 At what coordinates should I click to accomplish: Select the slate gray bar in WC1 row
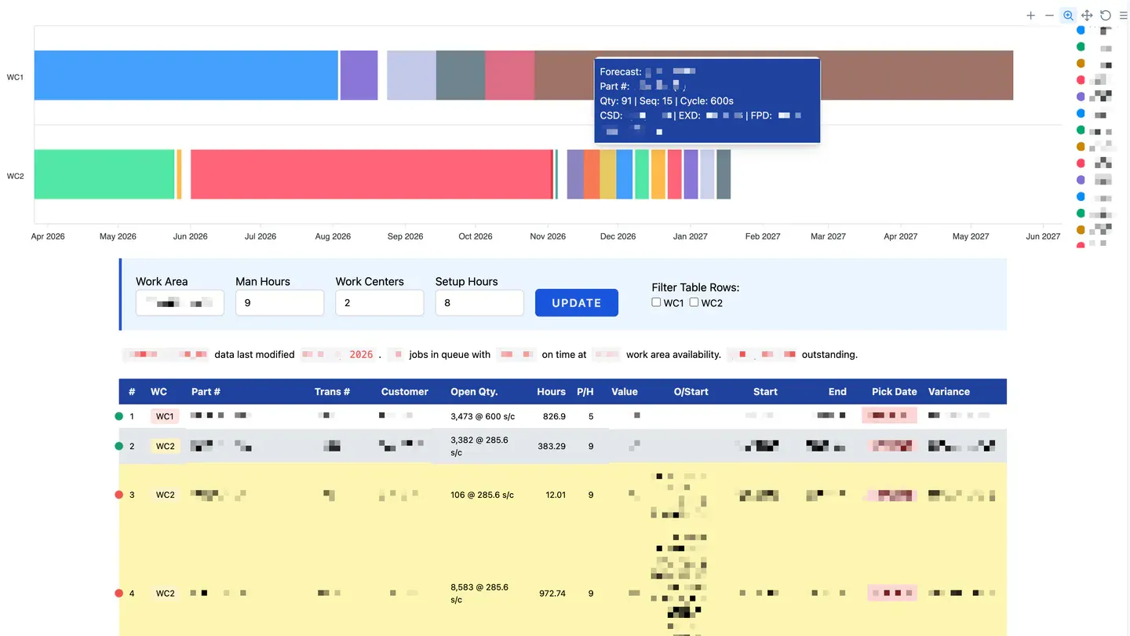pyautogui.click(x=461, y=75)
